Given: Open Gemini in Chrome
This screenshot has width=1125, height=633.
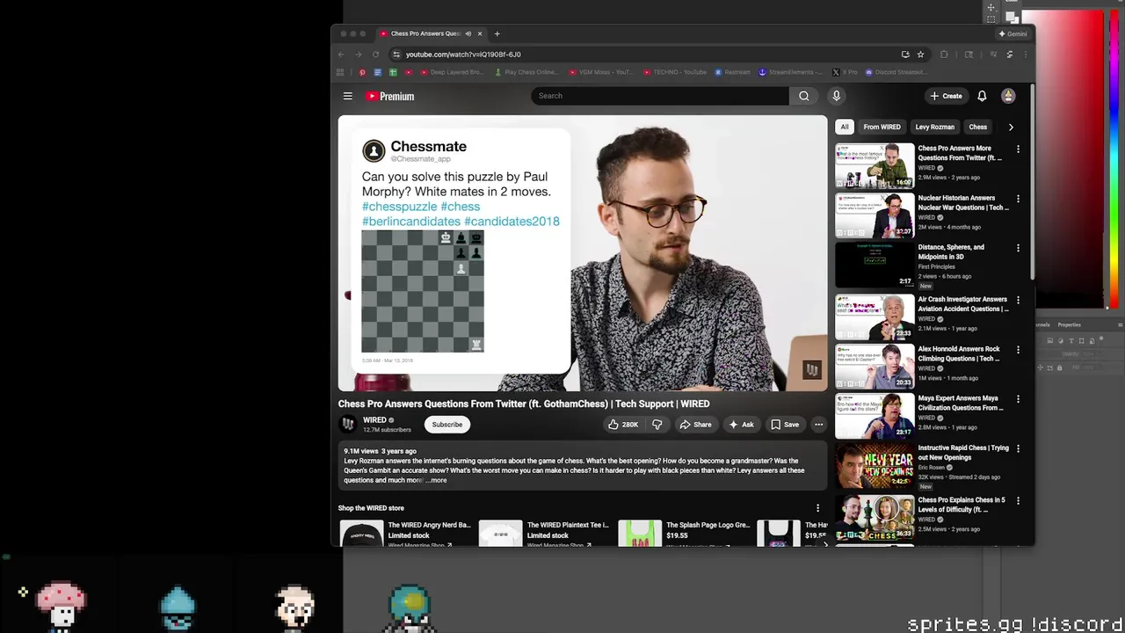Looking at the screenshot, I should [x=1012, y=33].
